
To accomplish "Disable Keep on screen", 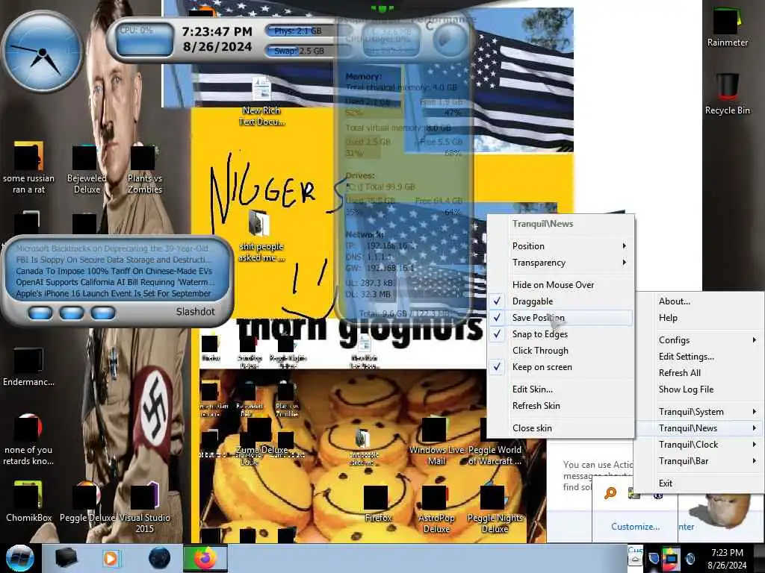I will (x=561, y=367).
